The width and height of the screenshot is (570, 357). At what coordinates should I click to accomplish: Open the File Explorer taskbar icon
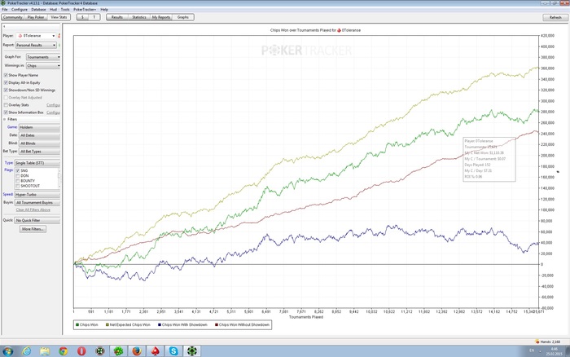(x=45, y=351)
